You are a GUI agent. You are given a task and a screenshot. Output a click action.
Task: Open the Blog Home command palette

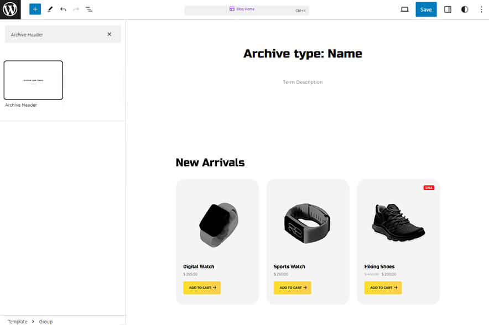click(x=246, y=9)
